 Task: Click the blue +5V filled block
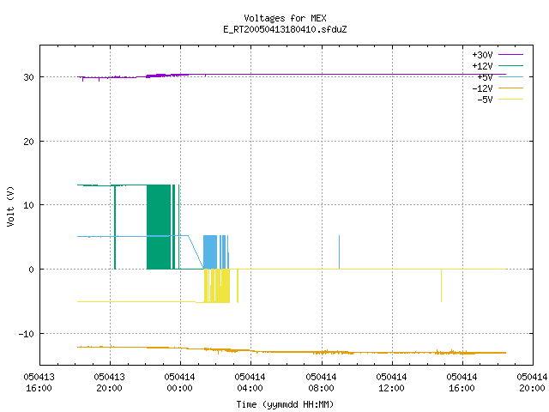(210, 252)
